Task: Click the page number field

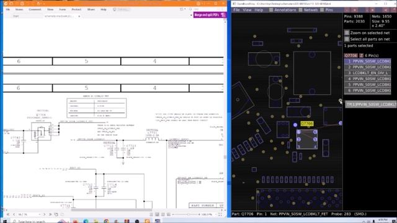Action: [28, 214]
